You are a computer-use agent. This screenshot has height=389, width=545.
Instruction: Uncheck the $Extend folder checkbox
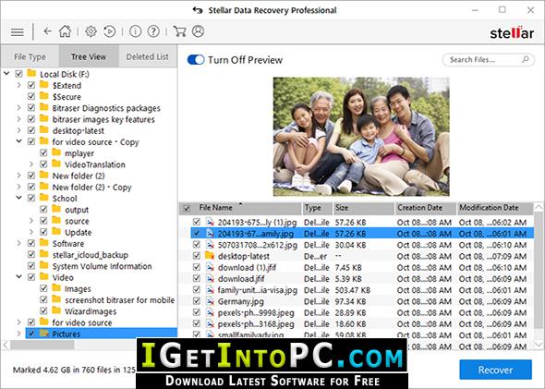pyautogui.click(x=31, y=85)
